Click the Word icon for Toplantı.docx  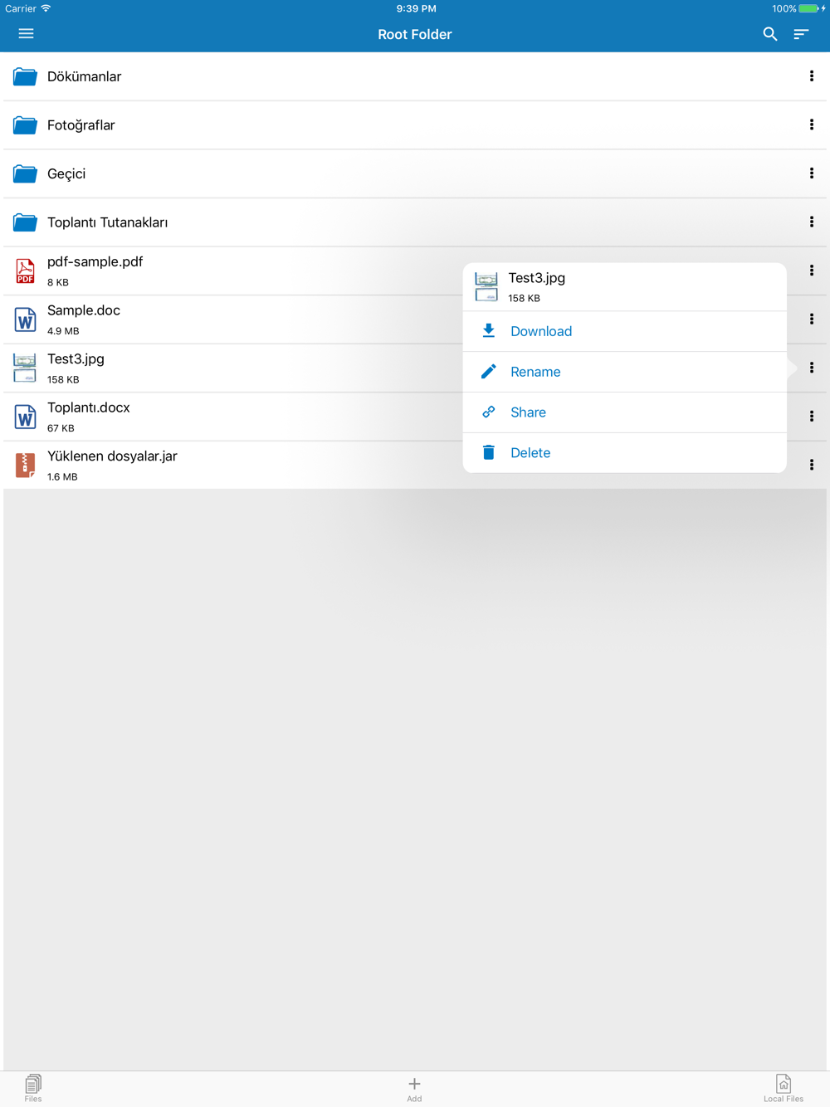click(x=25, y=417)
